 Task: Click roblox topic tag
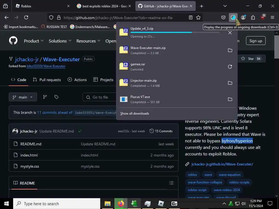193,175
